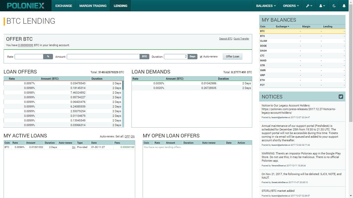Toggle auto-renew On for active BTC loan
353x198 pixels.
74,147
